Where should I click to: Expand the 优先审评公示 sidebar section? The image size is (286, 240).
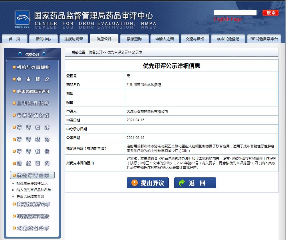coord(33,175)
